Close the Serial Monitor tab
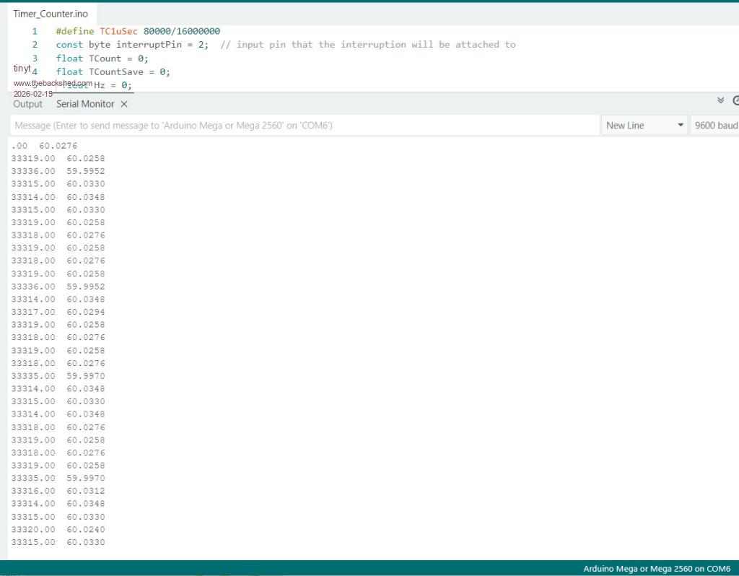This screenshot has height=576, width=739. click(124, 105)
